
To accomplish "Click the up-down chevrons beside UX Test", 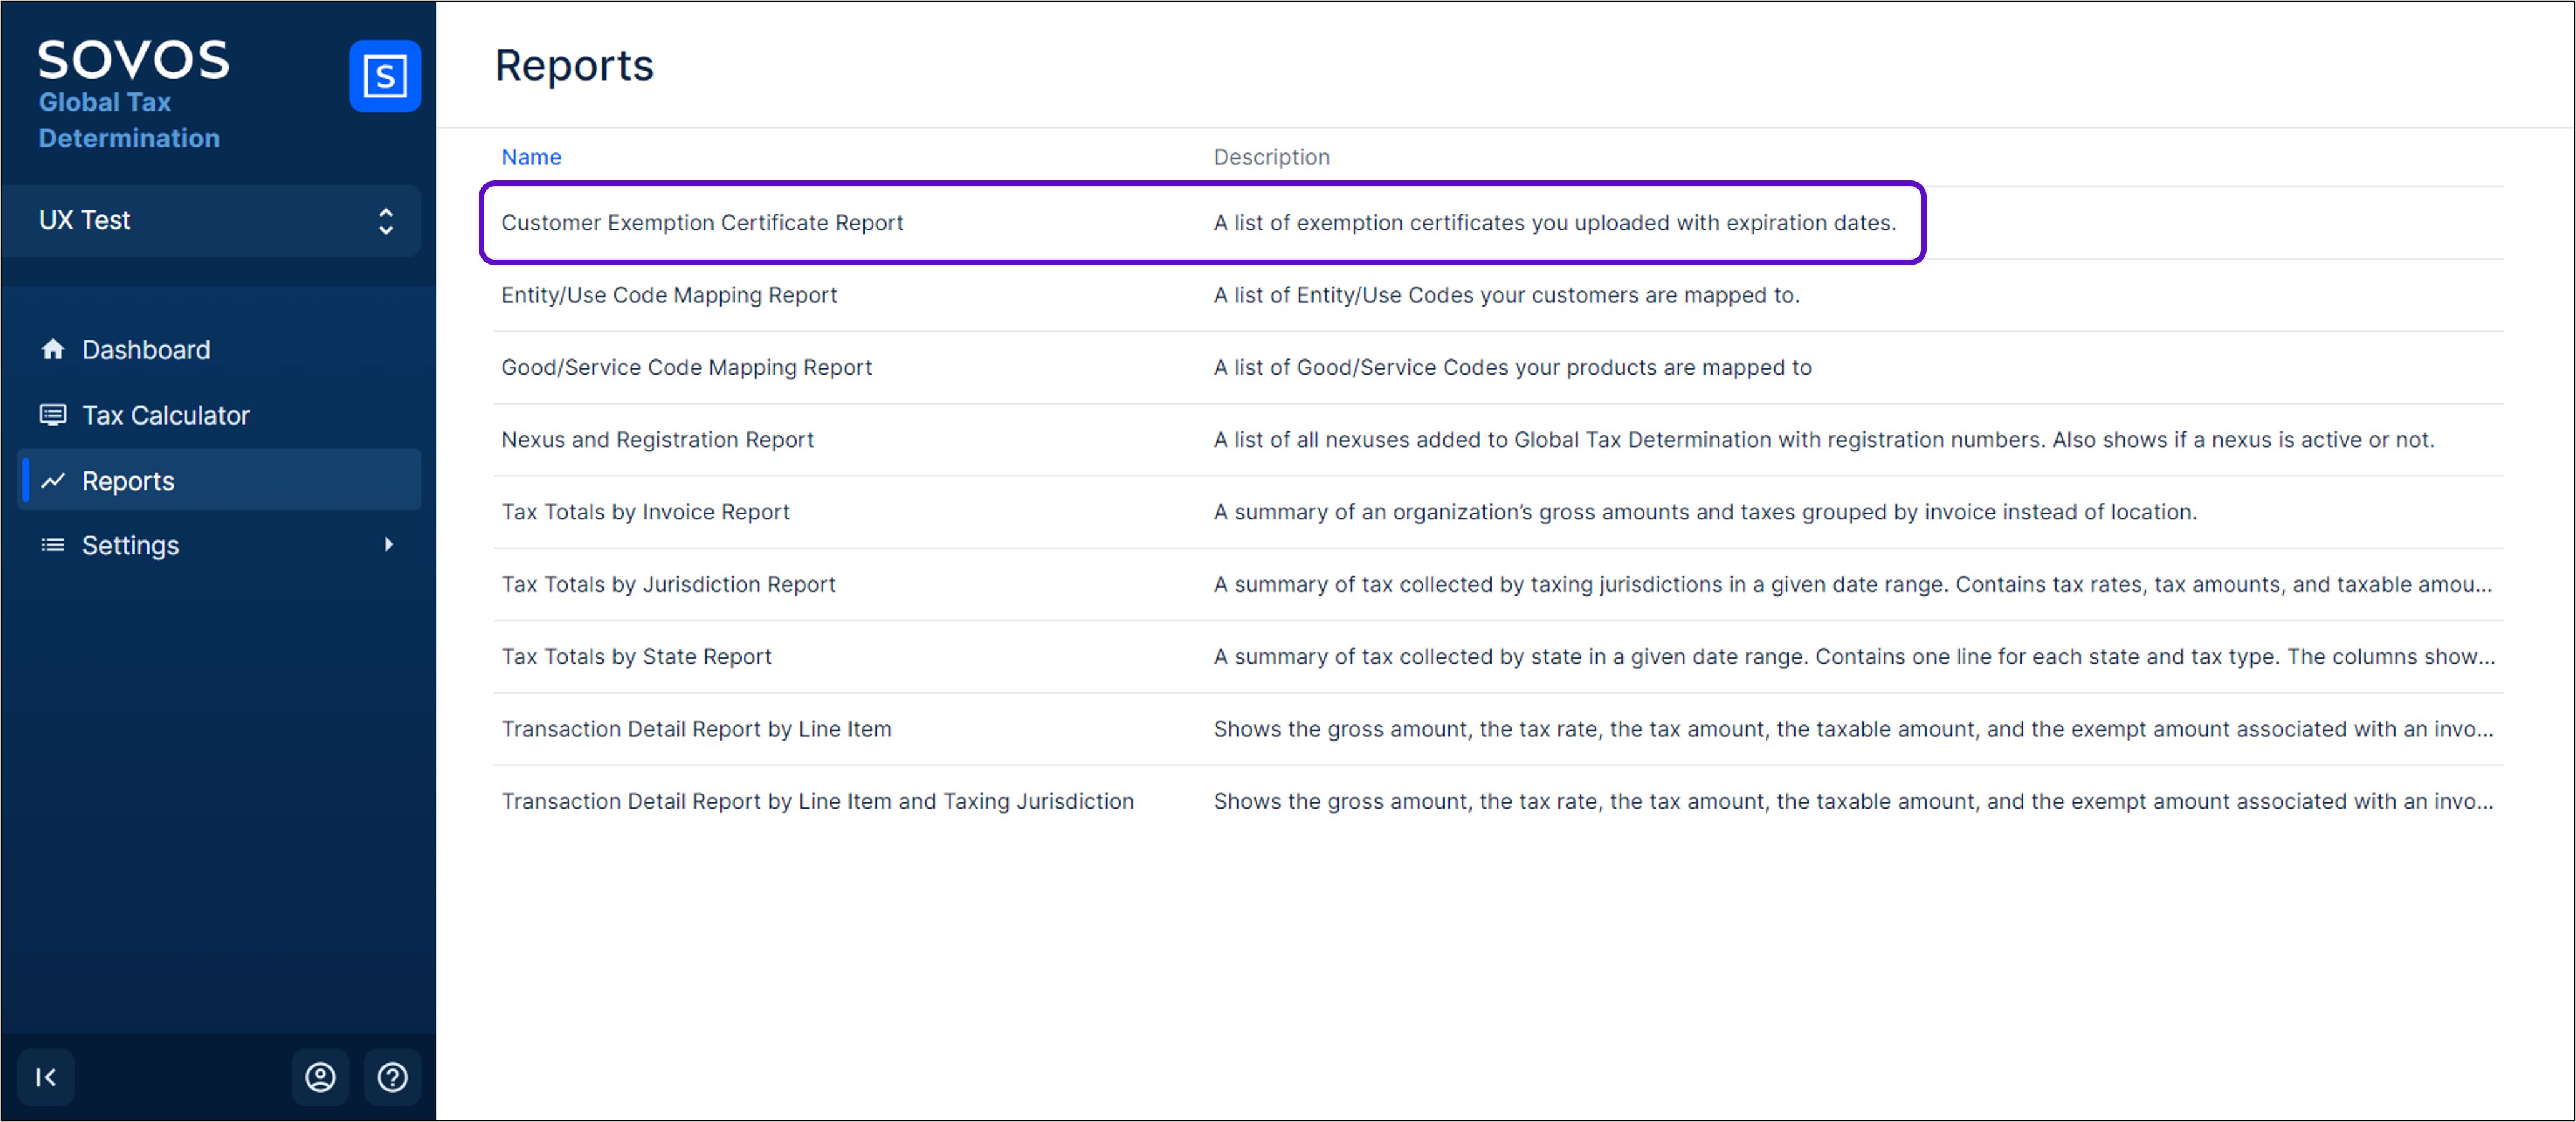I will point(386,221).
